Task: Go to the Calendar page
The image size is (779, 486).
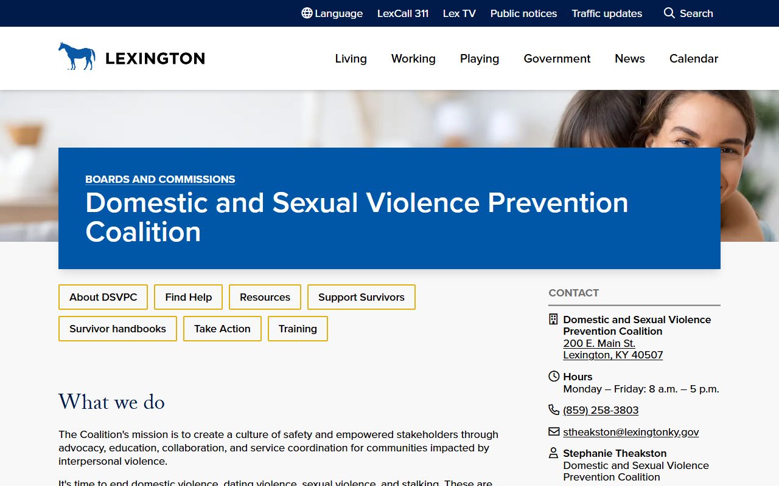Action: click(x=694, y=58)
